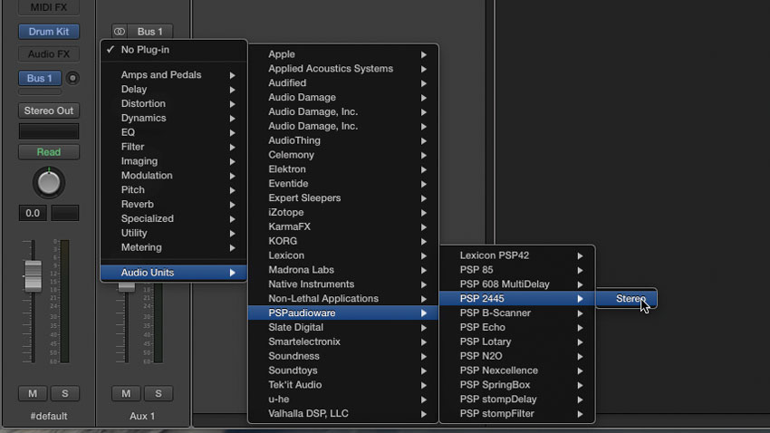This screenshot has height=433, width=770.
Task: Open the PSP SpringBox submenu
Action: coord(517,384)
